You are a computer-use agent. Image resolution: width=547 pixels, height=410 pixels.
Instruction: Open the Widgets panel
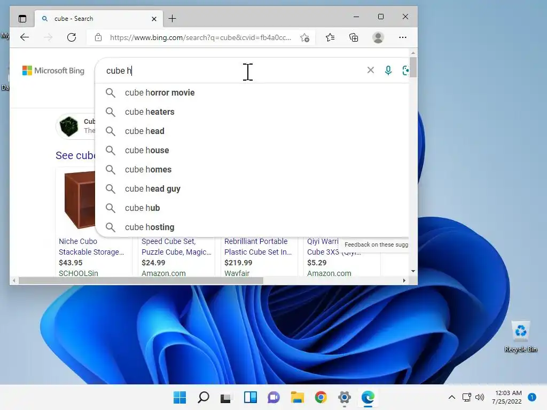click(x=250, y=397)
